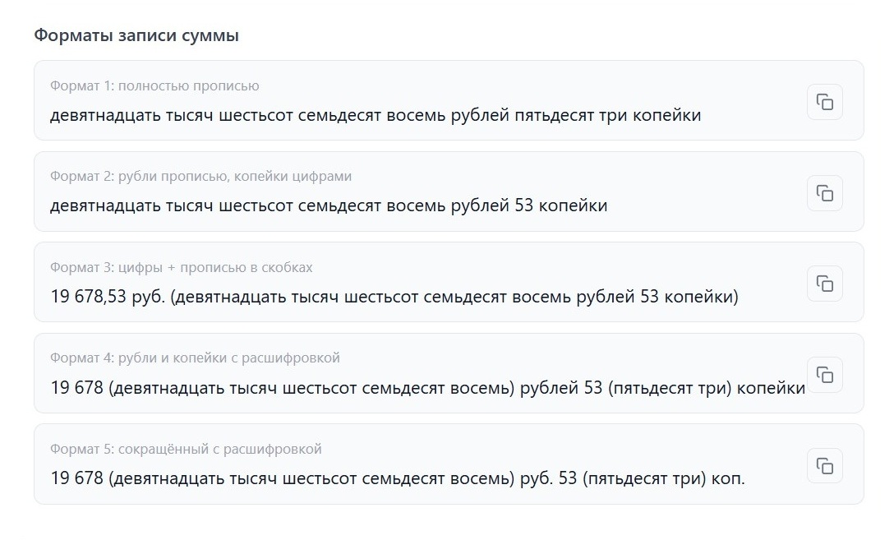Click the bottommost copy icon on the page
Screen dimensions: 894x540
click(x=825, y=465)
